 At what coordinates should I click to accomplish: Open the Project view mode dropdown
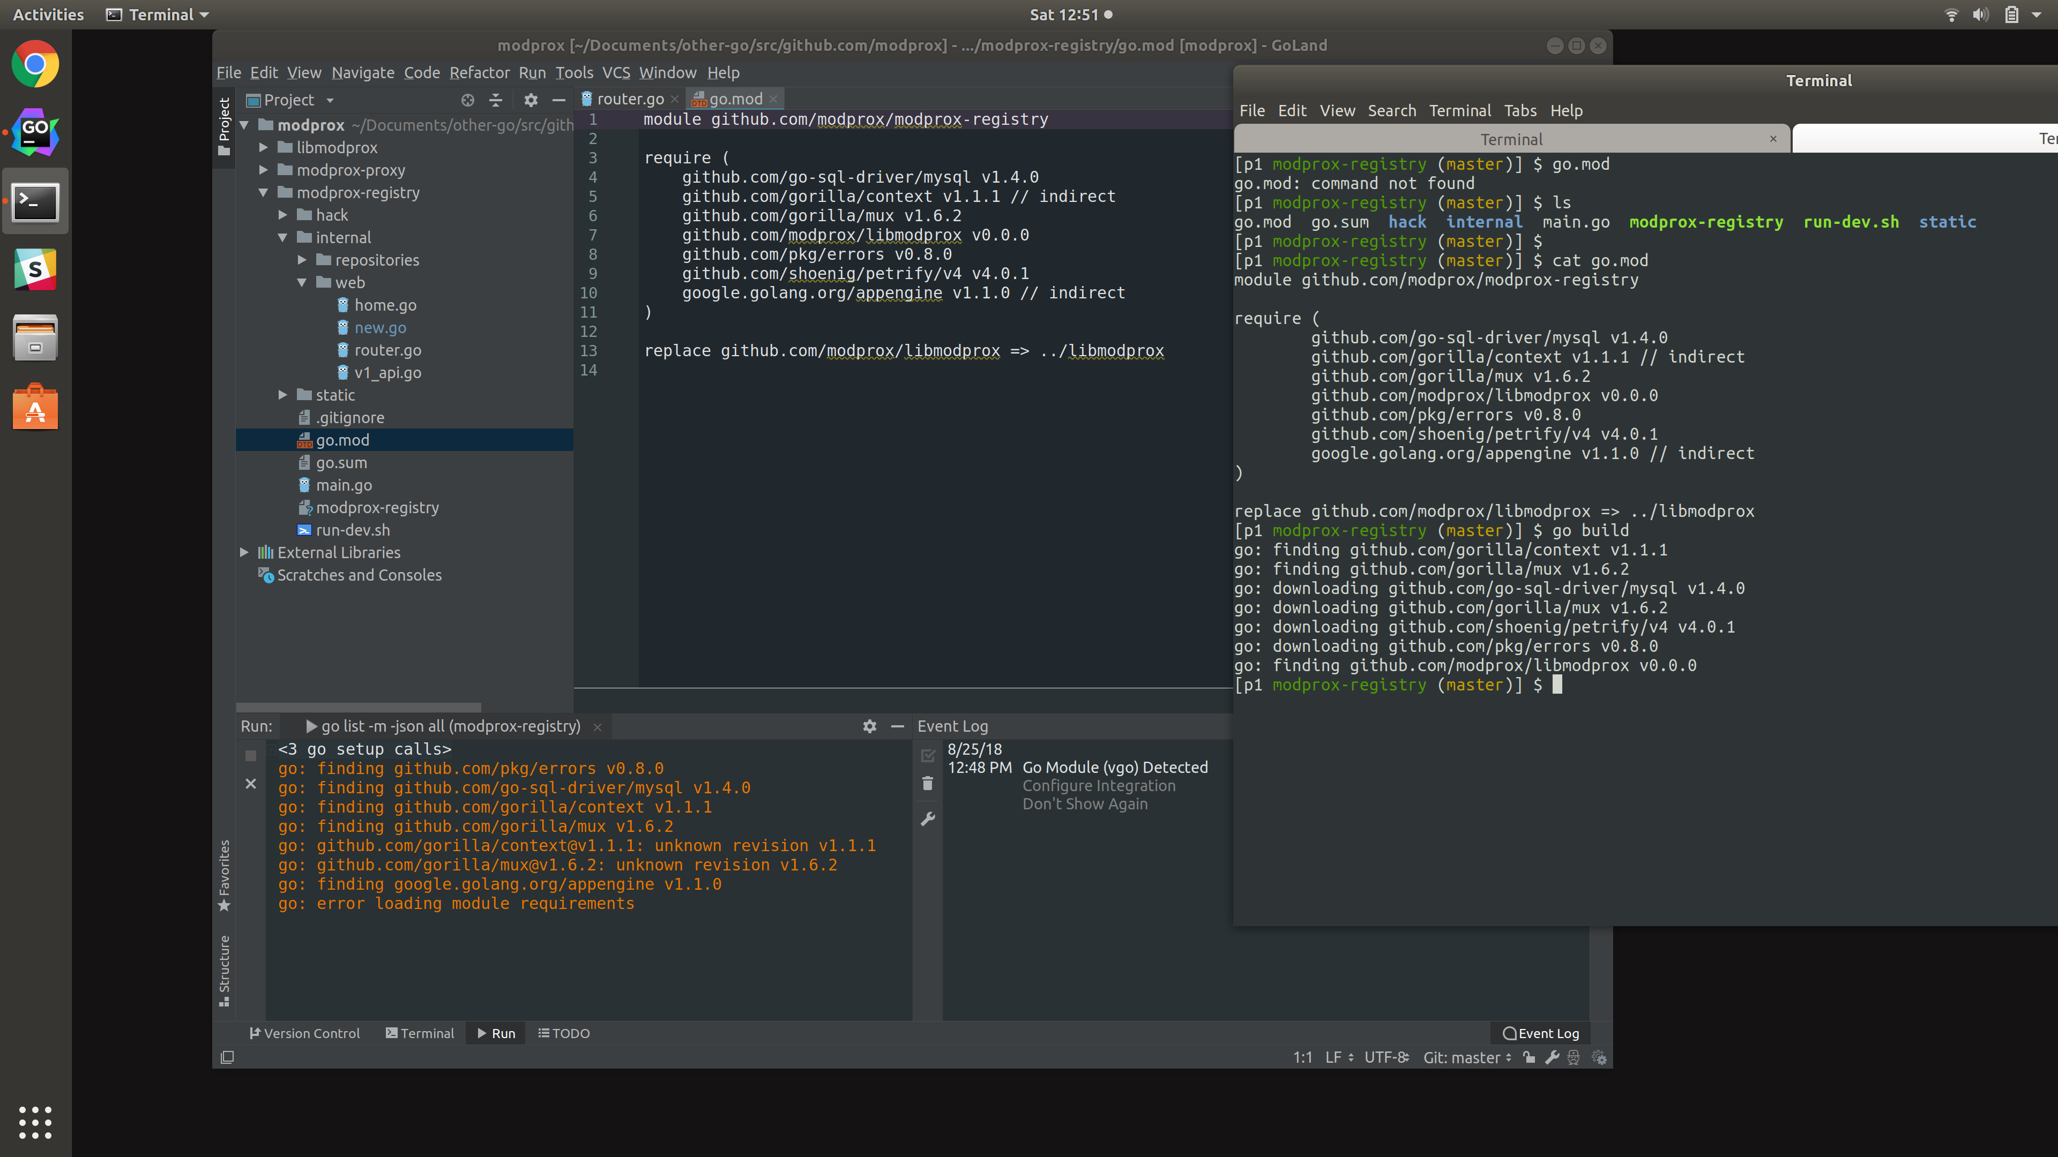(x=329, y=100)
